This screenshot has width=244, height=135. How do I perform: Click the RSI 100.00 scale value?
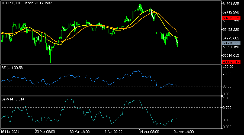[228, 67]
